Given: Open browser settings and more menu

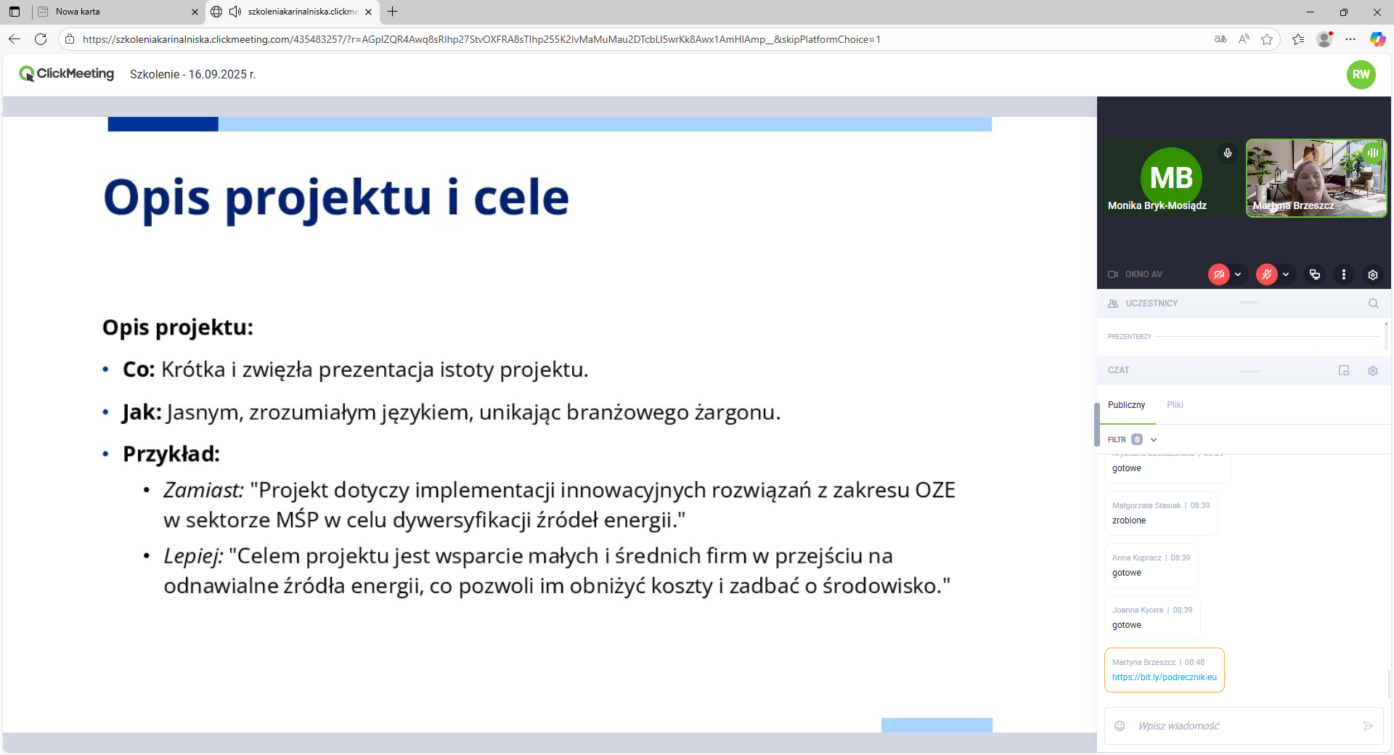Looking at the screenshot, I should pos(1350,39).
